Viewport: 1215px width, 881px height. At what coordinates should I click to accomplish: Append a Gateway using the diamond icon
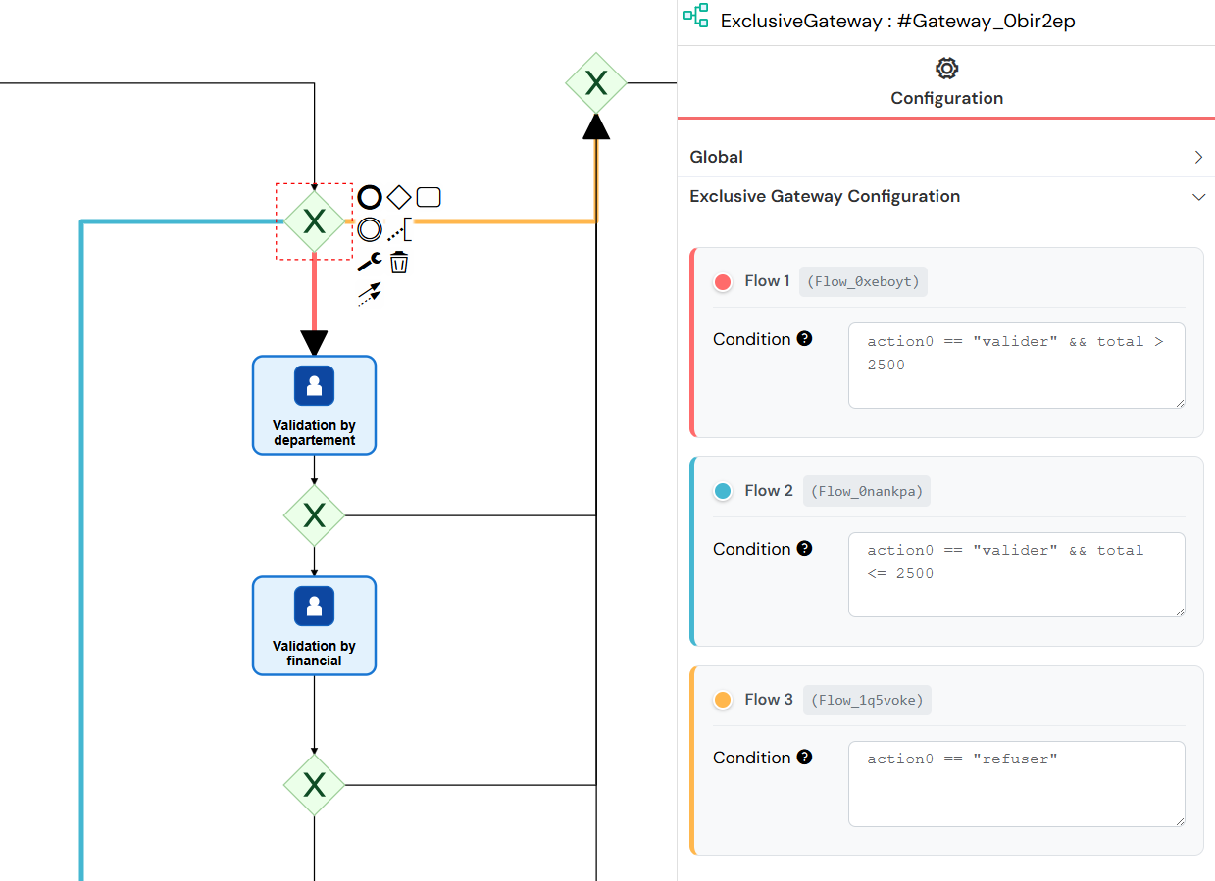click(x=399, y=196)
